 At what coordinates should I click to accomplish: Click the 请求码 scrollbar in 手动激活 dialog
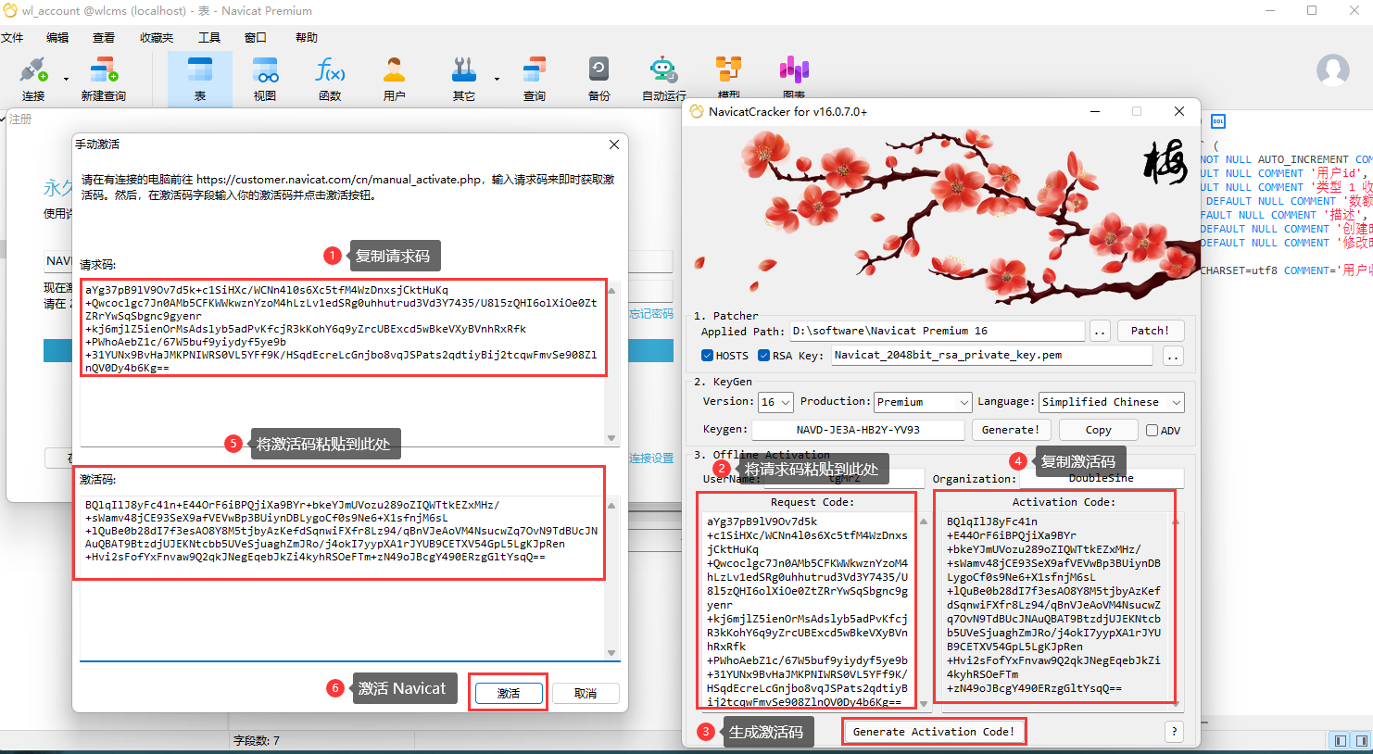(x=611, y=364)
